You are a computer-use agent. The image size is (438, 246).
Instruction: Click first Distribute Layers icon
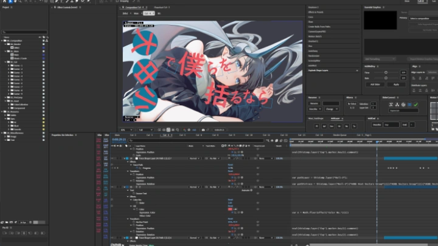coord(414,91)
